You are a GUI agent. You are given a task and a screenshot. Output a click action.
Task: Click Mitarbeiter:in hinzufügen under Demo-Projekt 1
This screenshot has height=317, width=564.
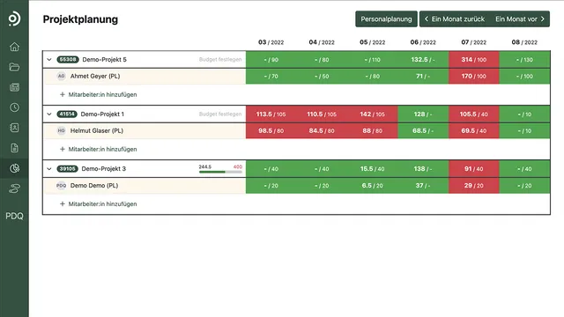(102, 149)
